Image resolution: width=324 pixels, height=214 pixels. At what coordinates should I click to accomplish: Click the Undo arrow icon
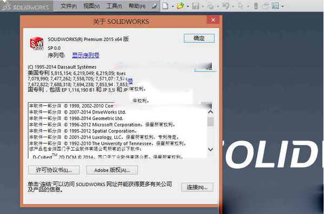[225, 6]
